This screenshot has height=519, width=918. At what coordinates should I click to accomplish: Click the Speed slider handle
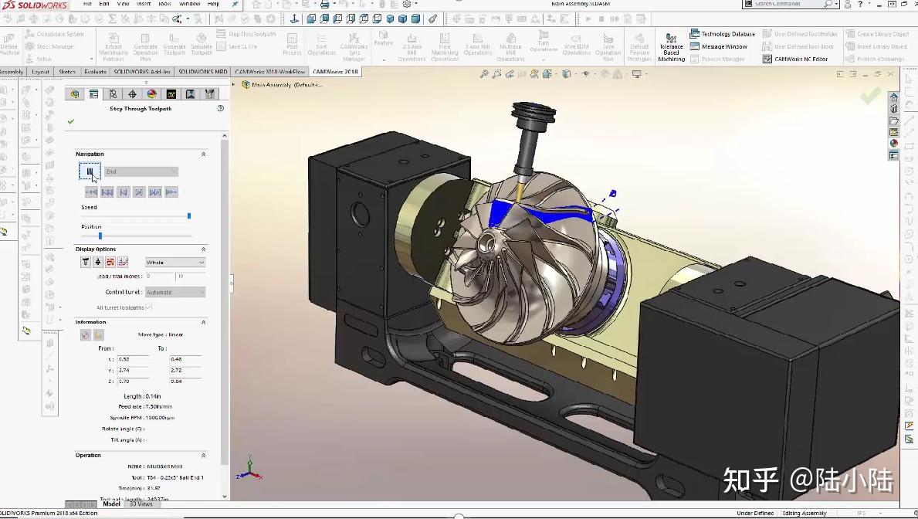[189, 216]
